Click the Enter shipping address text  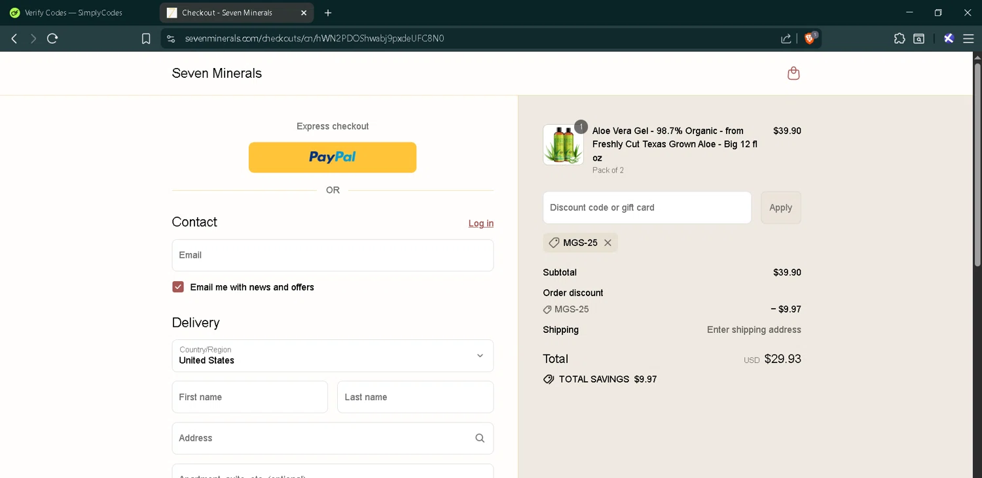tap(754, 330)
